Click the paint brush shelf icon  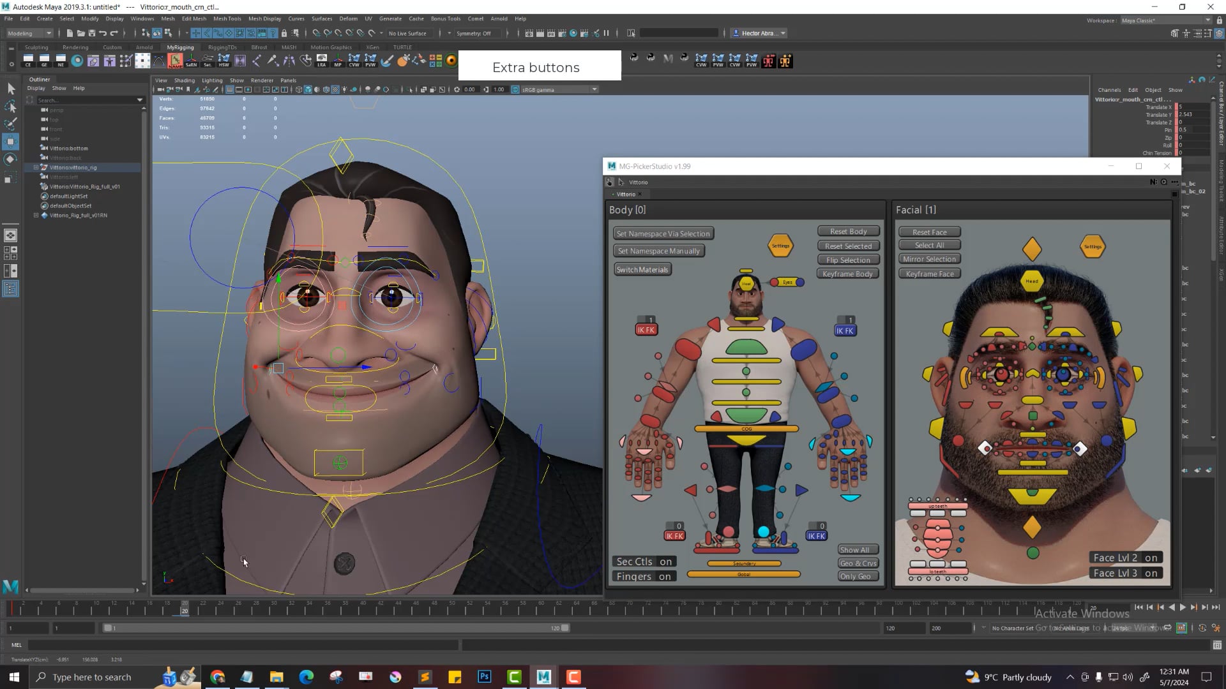[387, 61]
